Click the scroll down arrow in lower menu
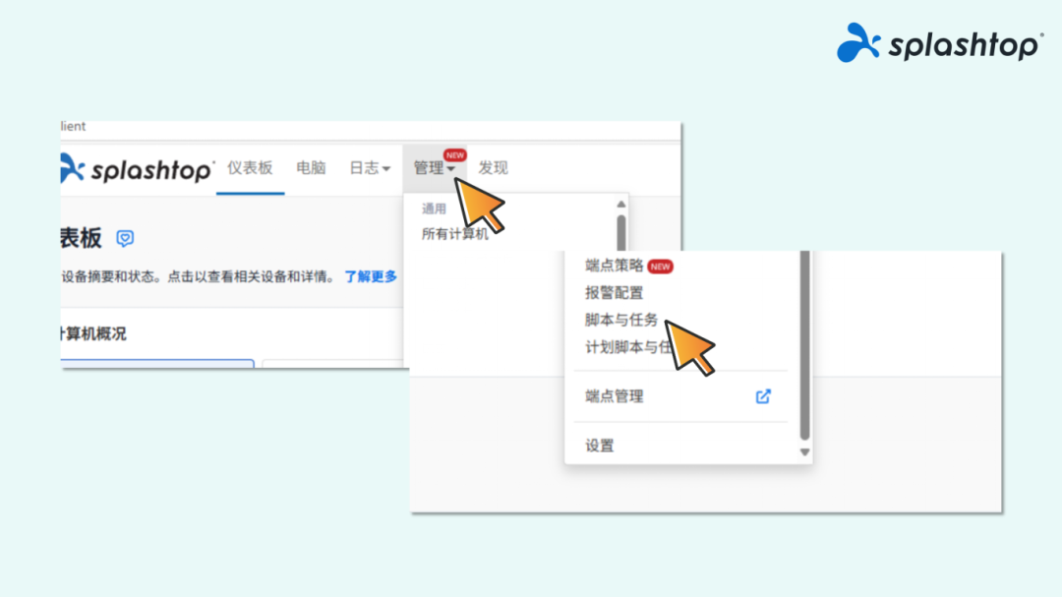This screenshot has width=1062, height=597. pyautogui.click(x=804, y=452)
